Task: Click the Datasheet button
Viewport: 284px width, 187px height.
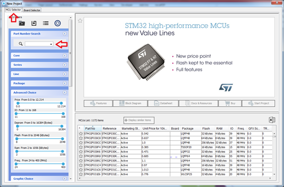Action: point(163,103)
